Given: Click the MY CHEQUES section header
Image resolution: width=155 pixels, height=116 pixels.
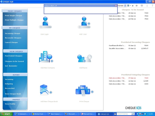Looking at the screenshot, I should point(15,28).
